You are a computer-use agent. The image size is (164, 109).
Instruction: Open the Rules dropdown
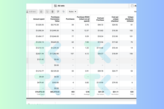tap(72, 12)
